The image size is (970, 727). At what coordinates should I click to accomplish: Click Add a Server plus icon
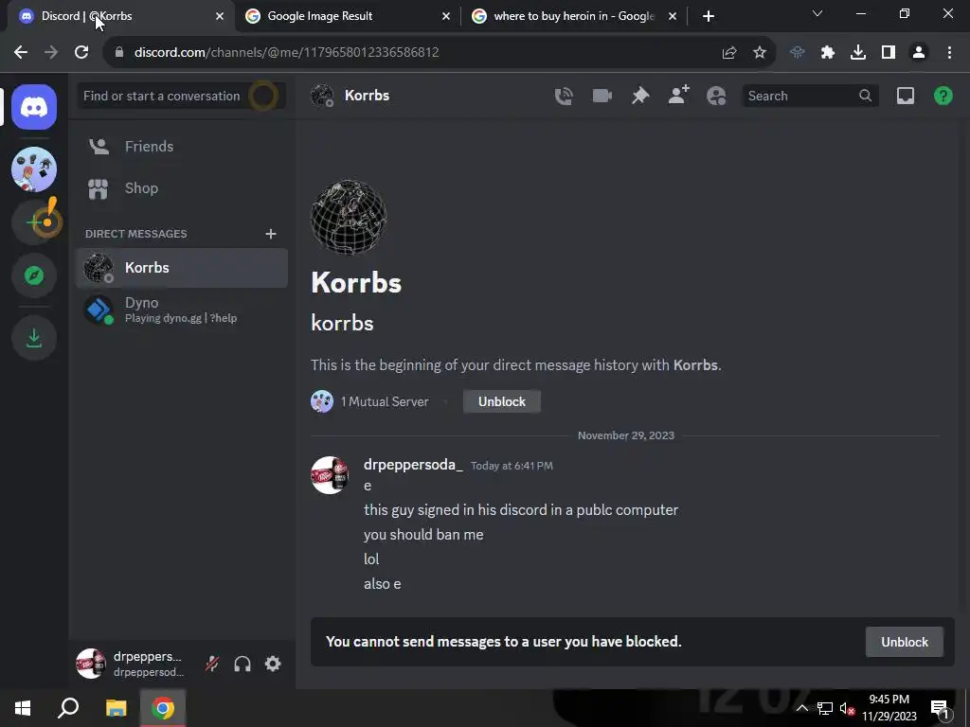[x=34, y=222]
